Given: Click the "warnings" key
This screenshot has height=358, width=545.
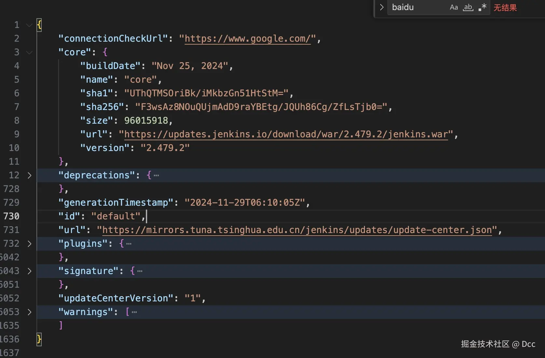Looking at the screenshot, I should click(x=86, y=312).
